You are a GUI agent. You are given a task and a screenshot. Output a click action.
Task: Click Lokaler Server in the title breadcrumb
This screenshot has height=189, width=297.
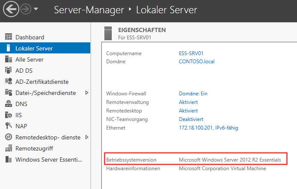click(x=166, y=10)
